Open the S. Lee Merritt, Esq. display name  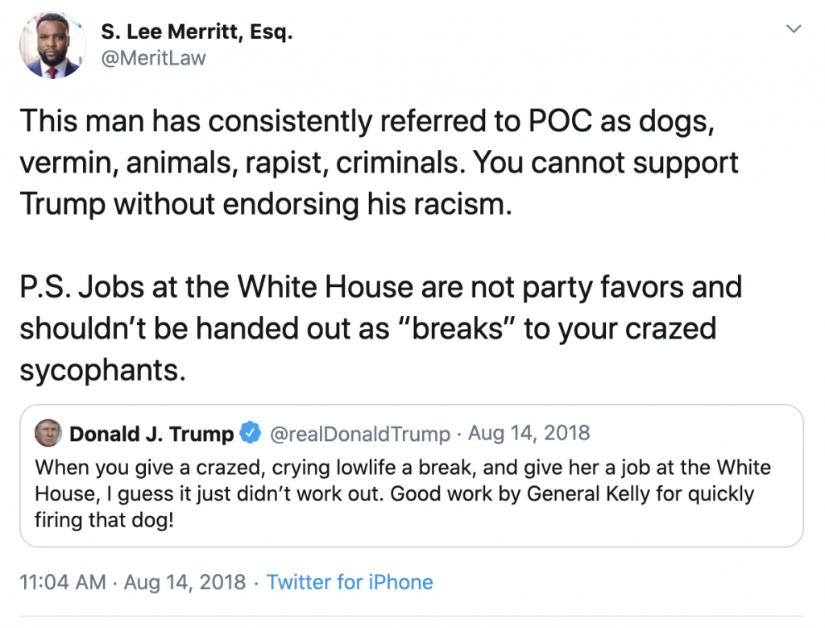point(197,32)
